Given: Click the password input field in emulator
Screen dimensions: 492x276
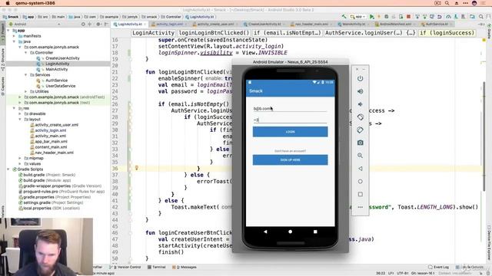Looking at the screenshot, I should [x=291, y=120].
